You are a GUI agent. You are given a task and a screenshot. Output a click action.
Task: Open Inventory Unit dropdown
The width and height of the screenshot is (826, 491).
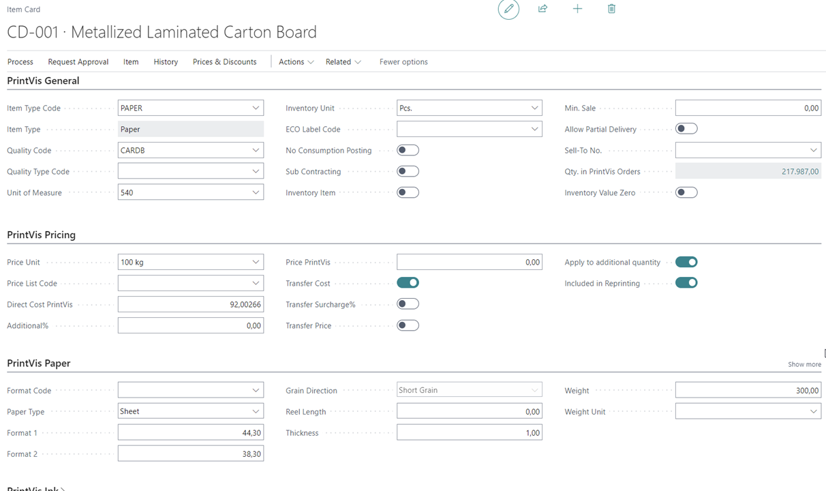pyautogui.click(x=534, y=108)
